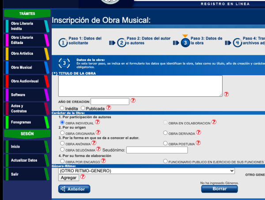Select Funcionario Público en ejercicio radio button

point(165,161)
